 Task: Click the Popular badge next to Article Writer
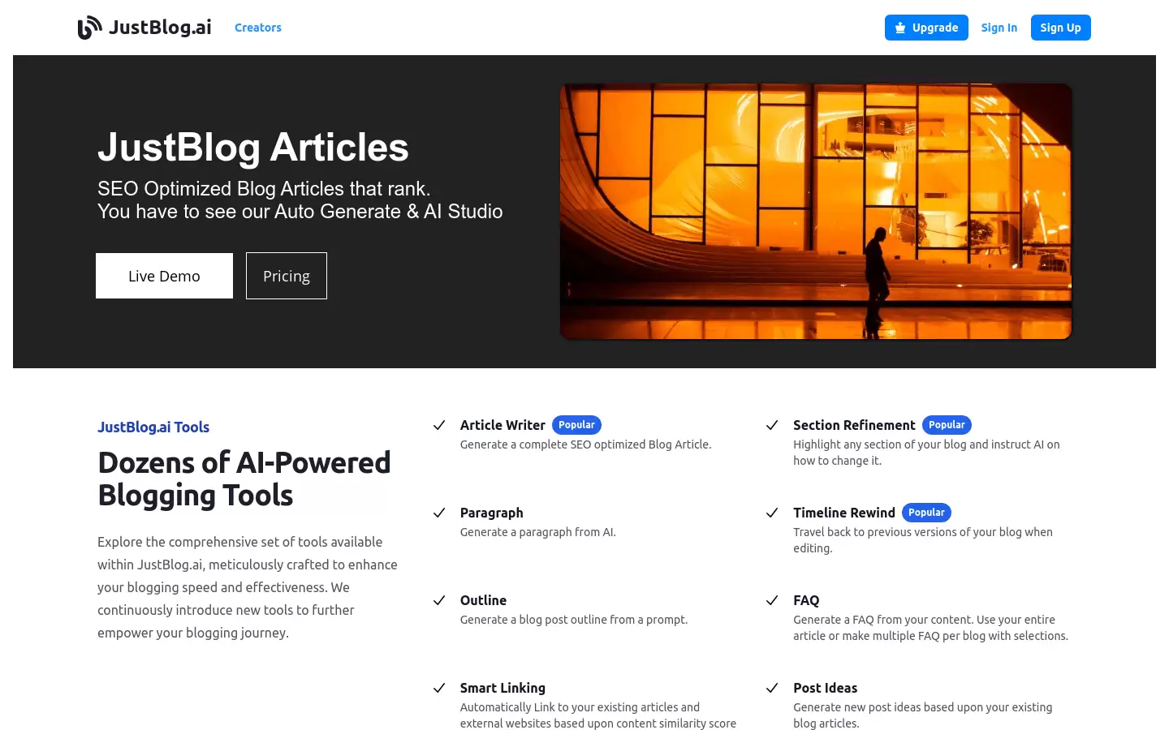pos(576,425)
